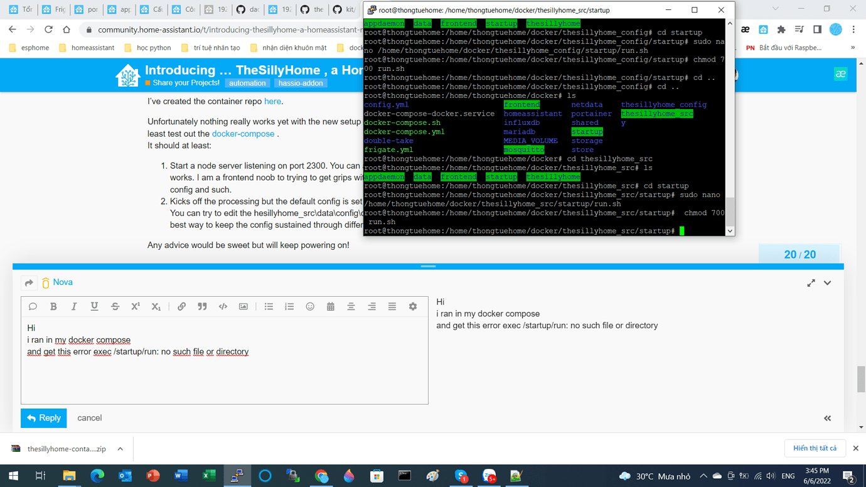Open the editor options gear icon

412,306
